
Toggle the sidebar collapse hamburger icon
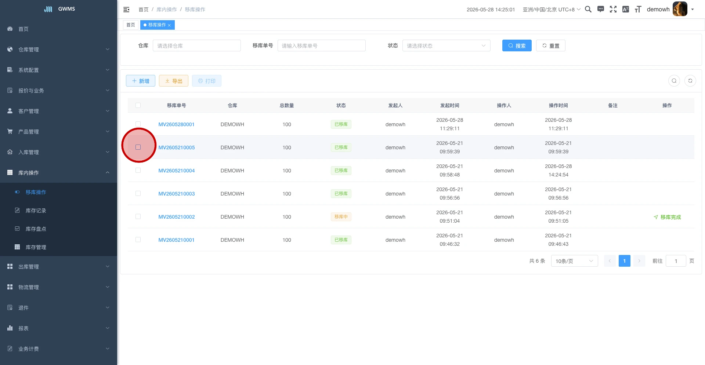[126, 10]
